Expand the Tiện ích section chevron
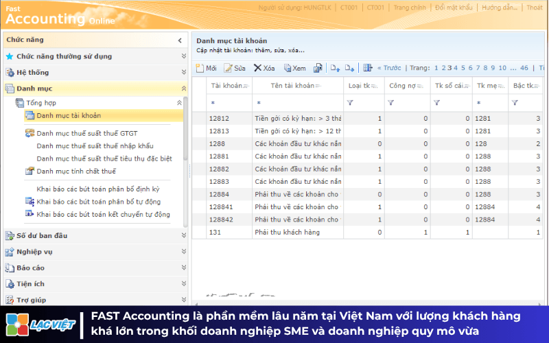 183,283
